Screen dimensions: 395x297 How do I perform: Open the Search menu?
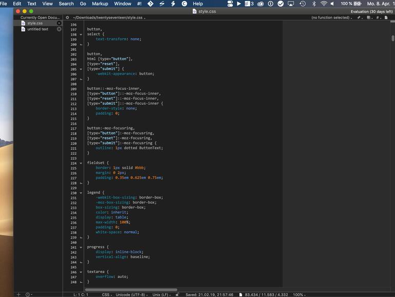(66, 4)
